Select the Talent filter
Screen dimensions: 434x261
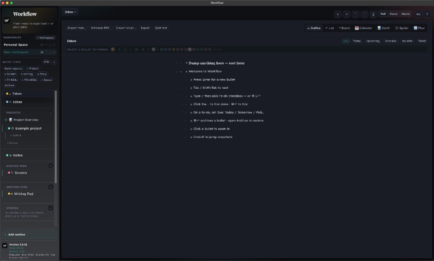click(422, 41)
